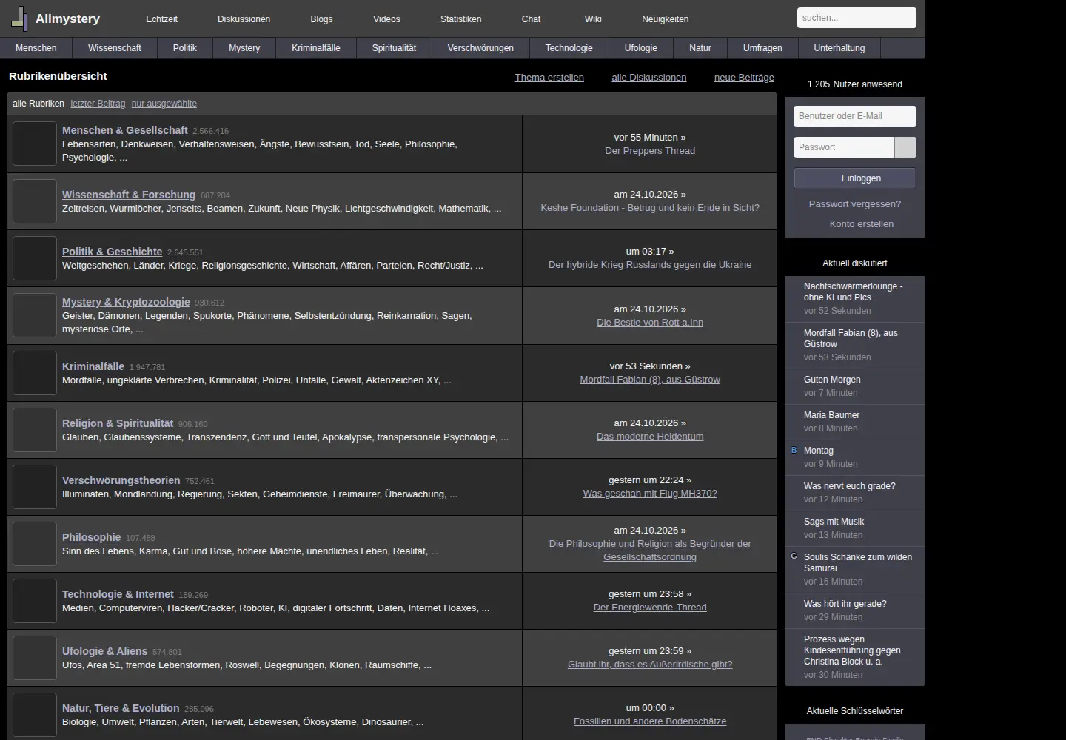The height and width of the screenshot is (740, 1066).
Task: Open Statistiken in the top navigation
Action: (460, 19)
